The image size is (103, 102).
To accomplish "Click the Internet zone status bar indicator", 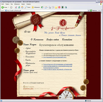I will 88,101.
